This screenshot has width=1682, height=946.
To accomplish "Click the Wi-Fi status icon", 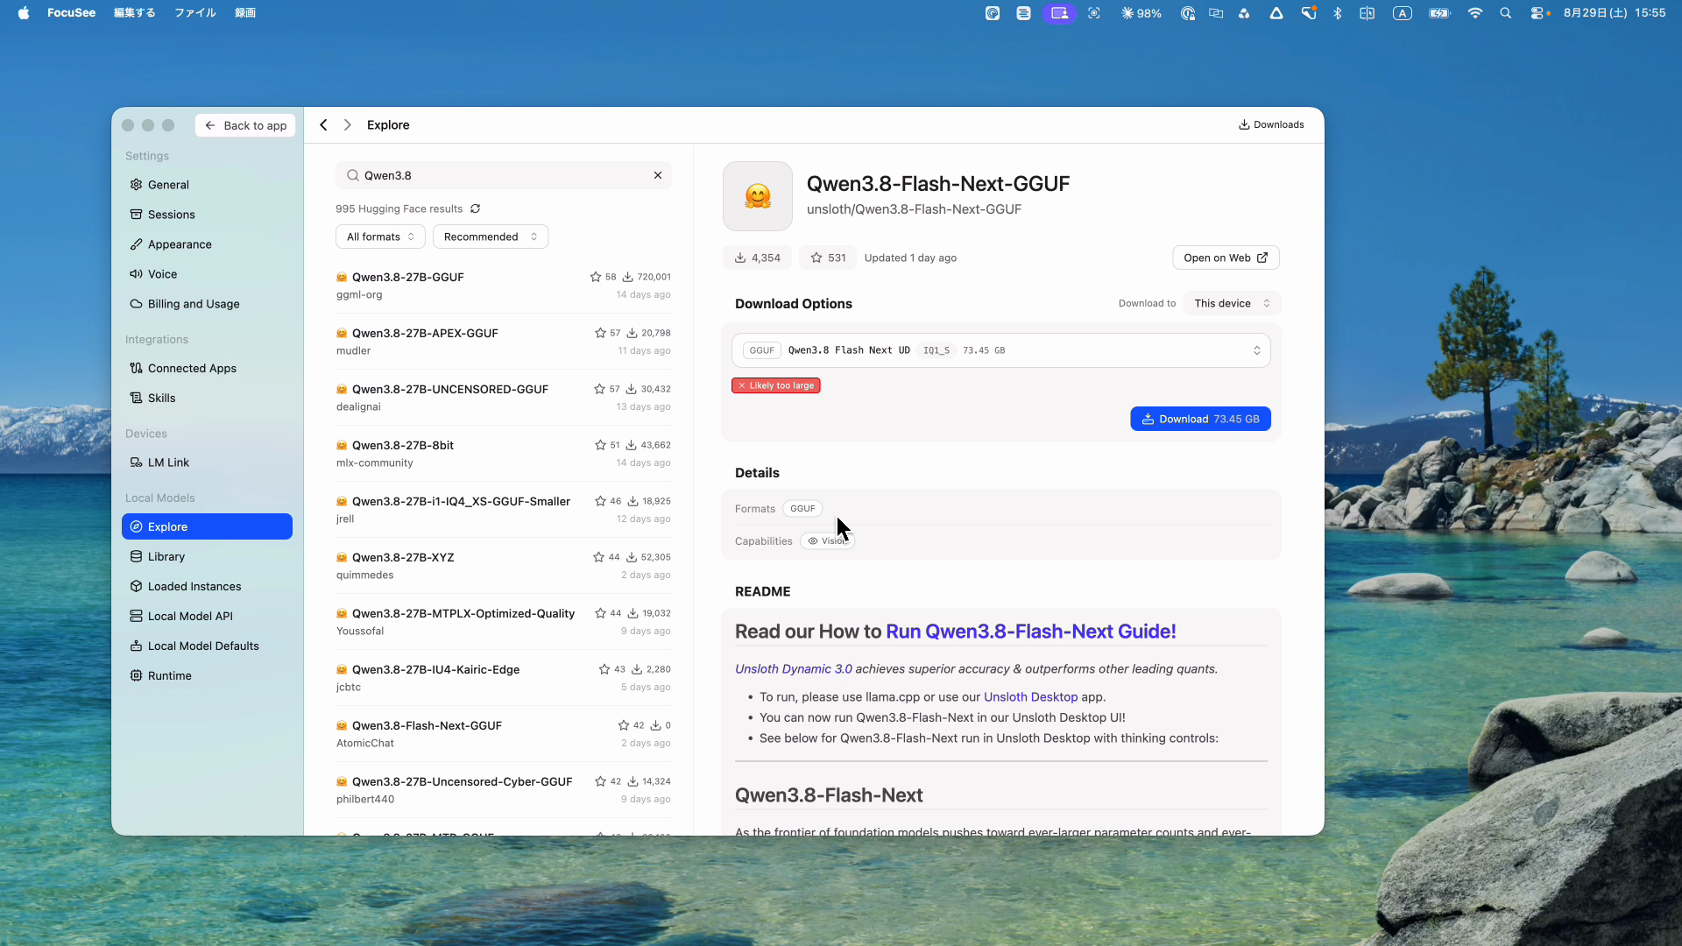I will [x=1475, y=13].
